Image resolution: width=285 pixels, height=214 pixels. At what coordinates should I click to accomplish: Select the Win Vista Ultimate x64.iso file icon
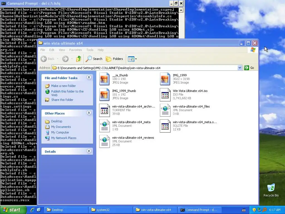pos(165,95)
